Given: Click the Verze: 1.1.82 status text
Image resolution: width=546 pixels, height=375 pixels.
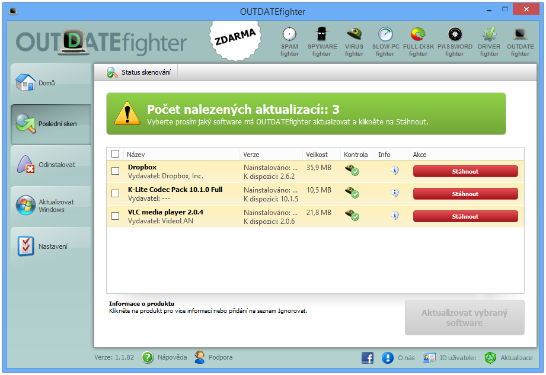Looking at the screenshot, I should [x=114, y=357].
